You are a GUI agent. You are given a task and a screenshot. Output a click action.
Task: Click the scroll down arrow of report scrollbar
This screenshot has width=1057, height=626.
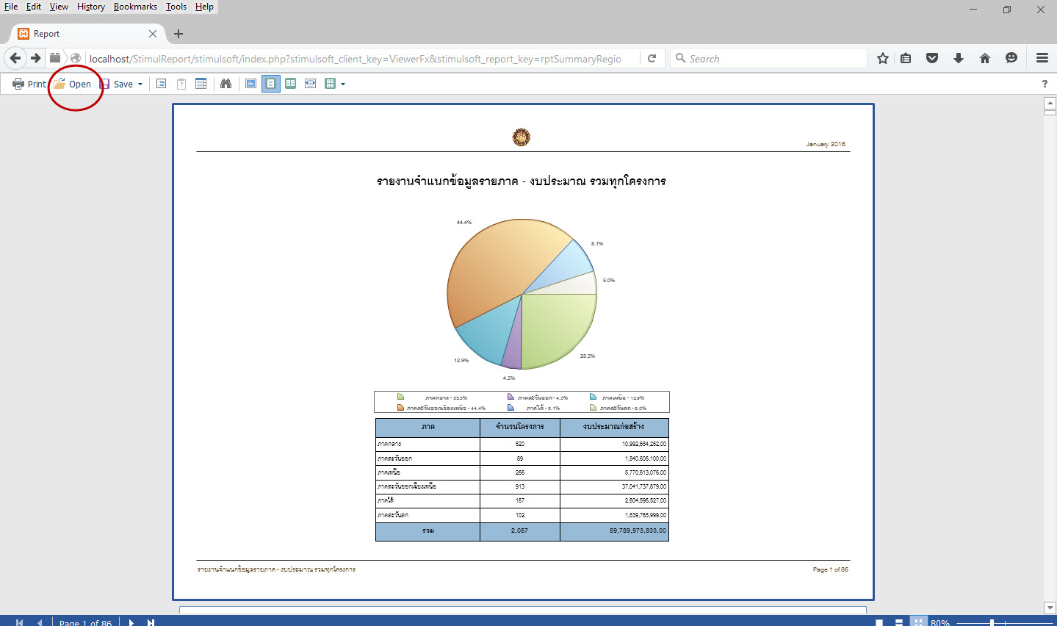[x=1050, y=608]
